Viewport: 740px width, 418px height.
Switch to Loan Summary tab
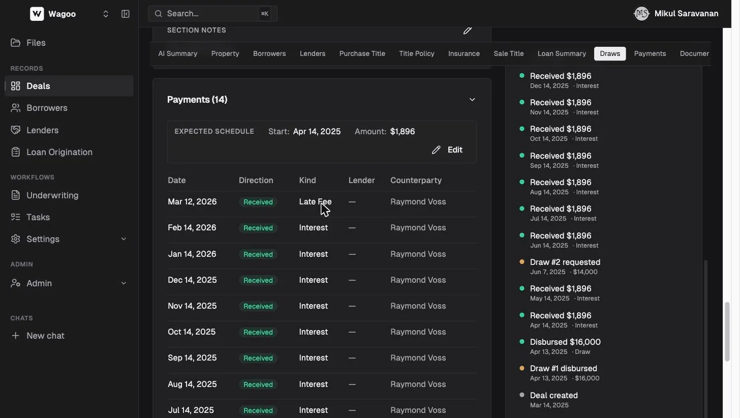coord(562,53)
